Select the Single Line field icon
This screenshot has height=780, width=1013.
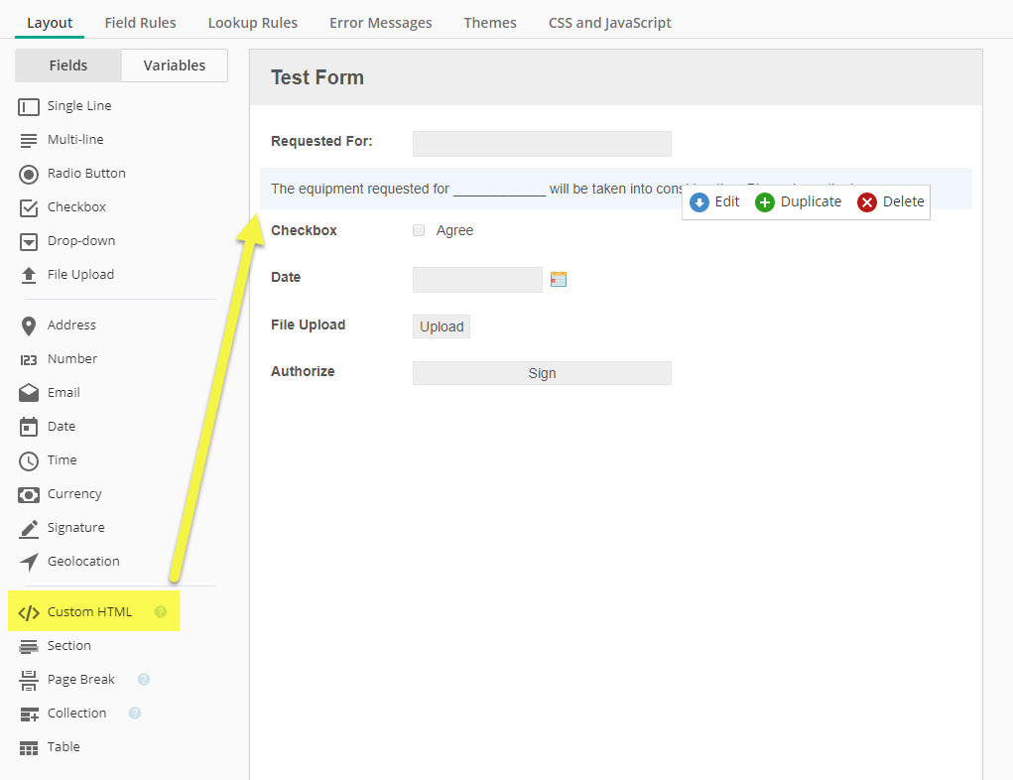pyautogui.click(x=29, y=106)
